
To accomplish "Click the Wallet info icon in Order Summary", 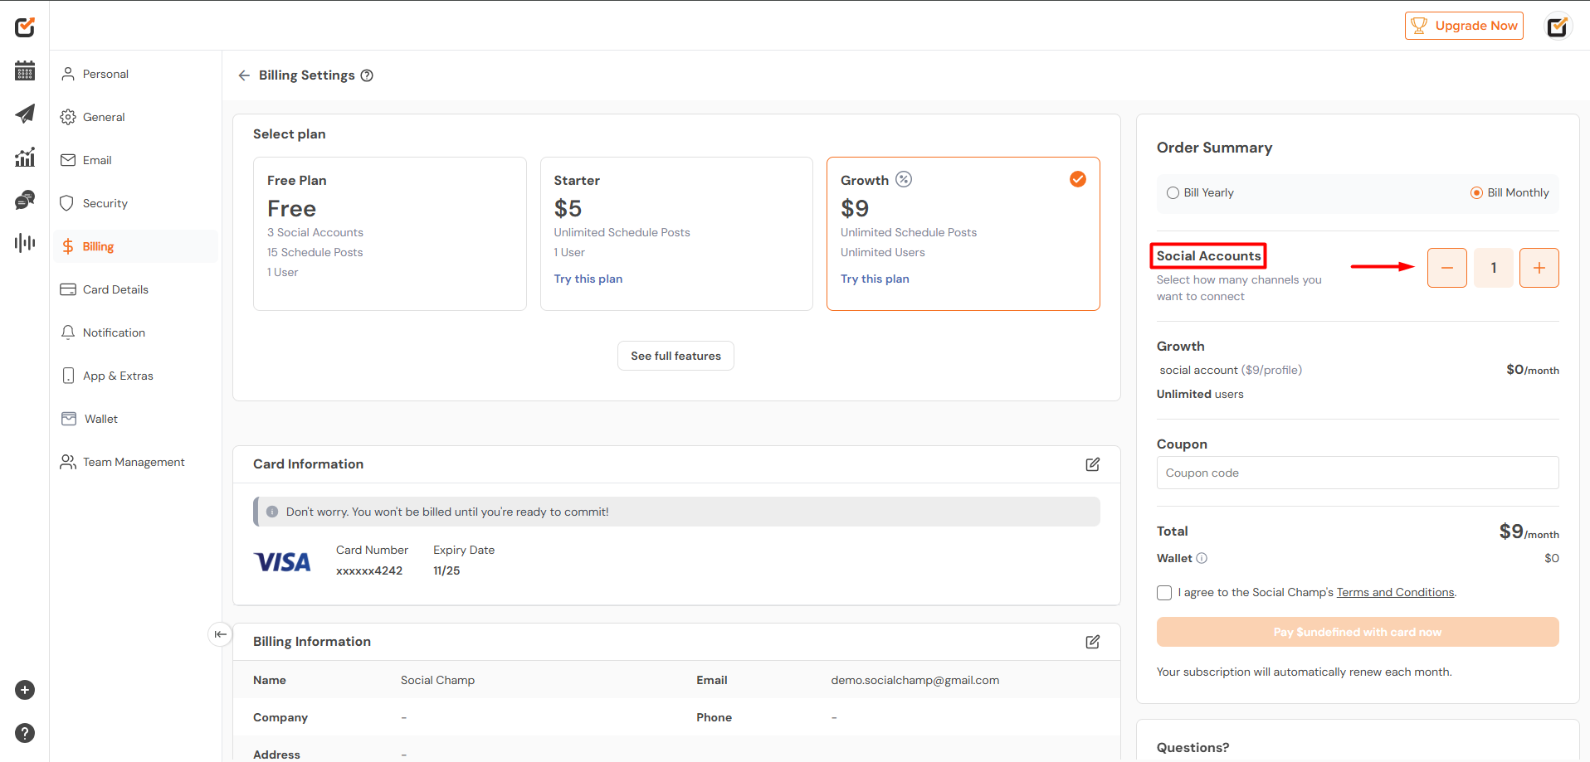I will tap(1202, 558).
